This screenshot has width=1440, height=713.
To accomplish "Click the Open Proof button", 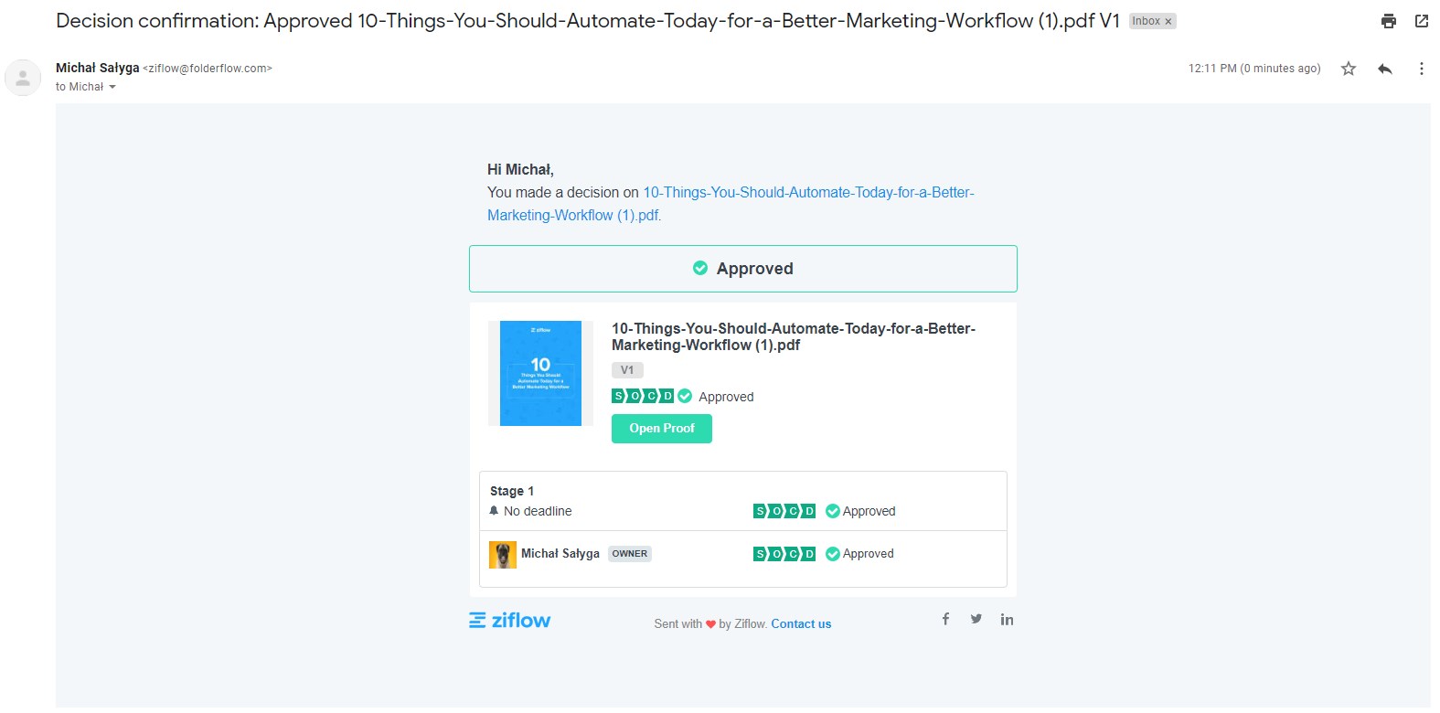I will [661, 428].
